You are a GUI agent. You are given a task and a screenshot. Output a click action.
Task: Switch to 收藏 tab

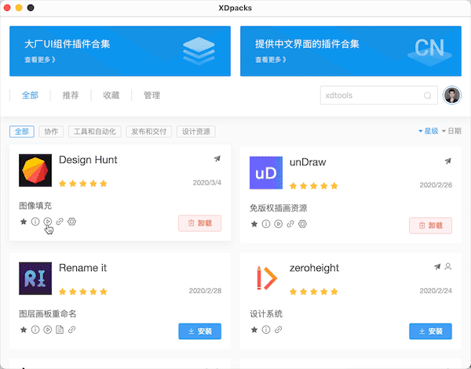coord(111,96)
